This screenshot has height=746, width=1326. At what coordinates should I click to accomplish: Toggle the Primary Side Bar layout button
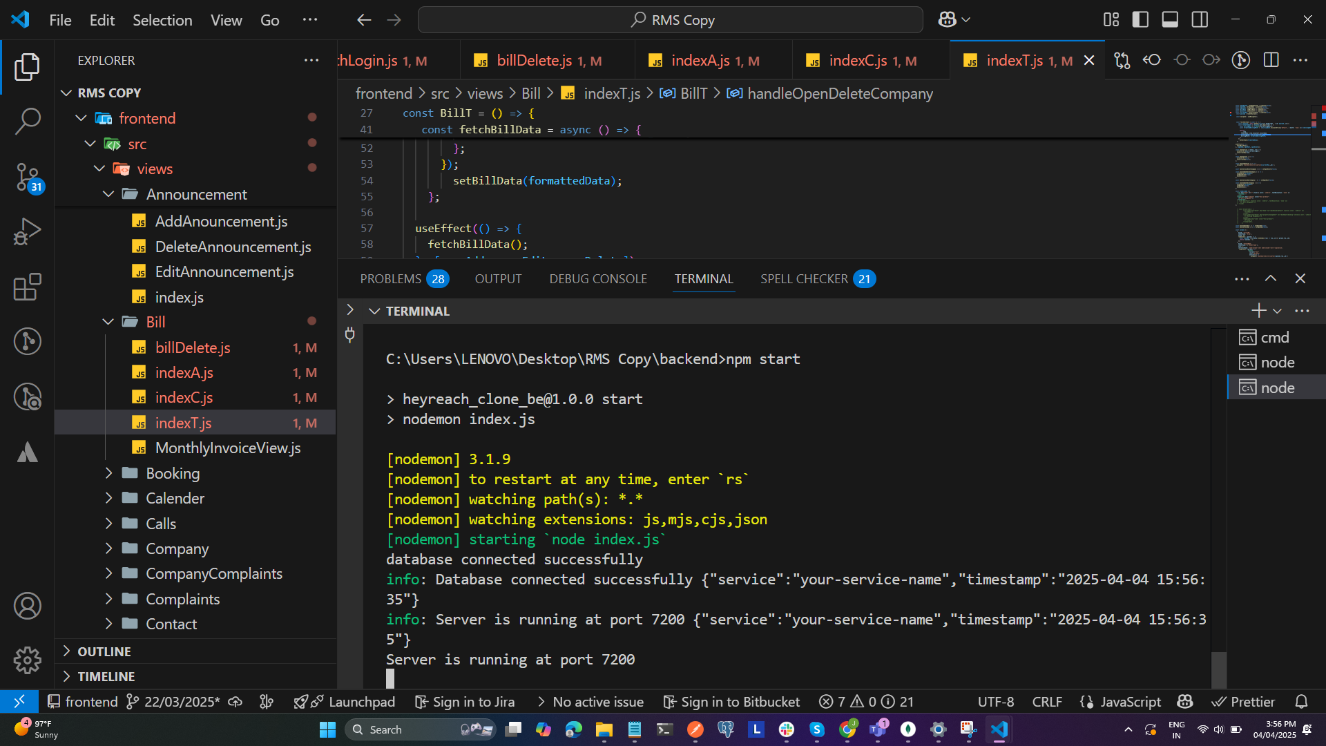pos(1140,20)
